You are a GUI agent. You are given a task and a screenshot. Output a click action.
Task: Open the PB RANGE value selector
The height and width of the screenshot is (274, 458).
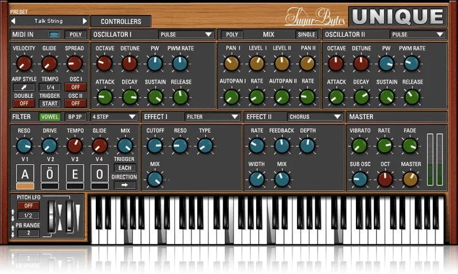point(28,233)
